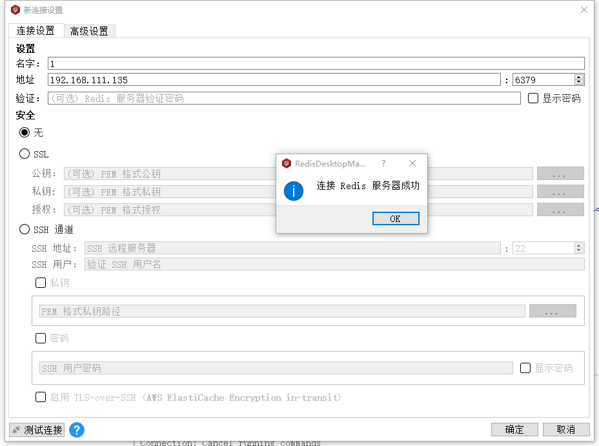Check the 私钥 checkbox under SSH
599x446 pixels.
click(41, 283)
